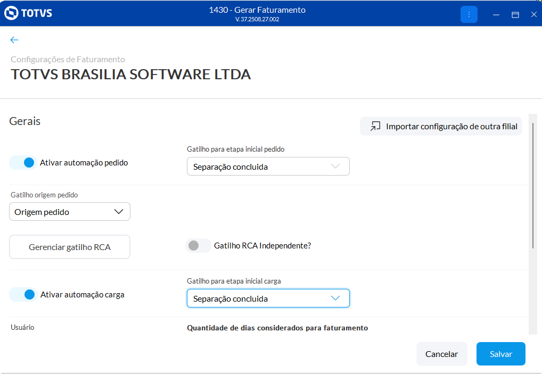The height and width of the screenshot is (374, 542).
Task: Maximize the application window
Action: coord(515,15)
